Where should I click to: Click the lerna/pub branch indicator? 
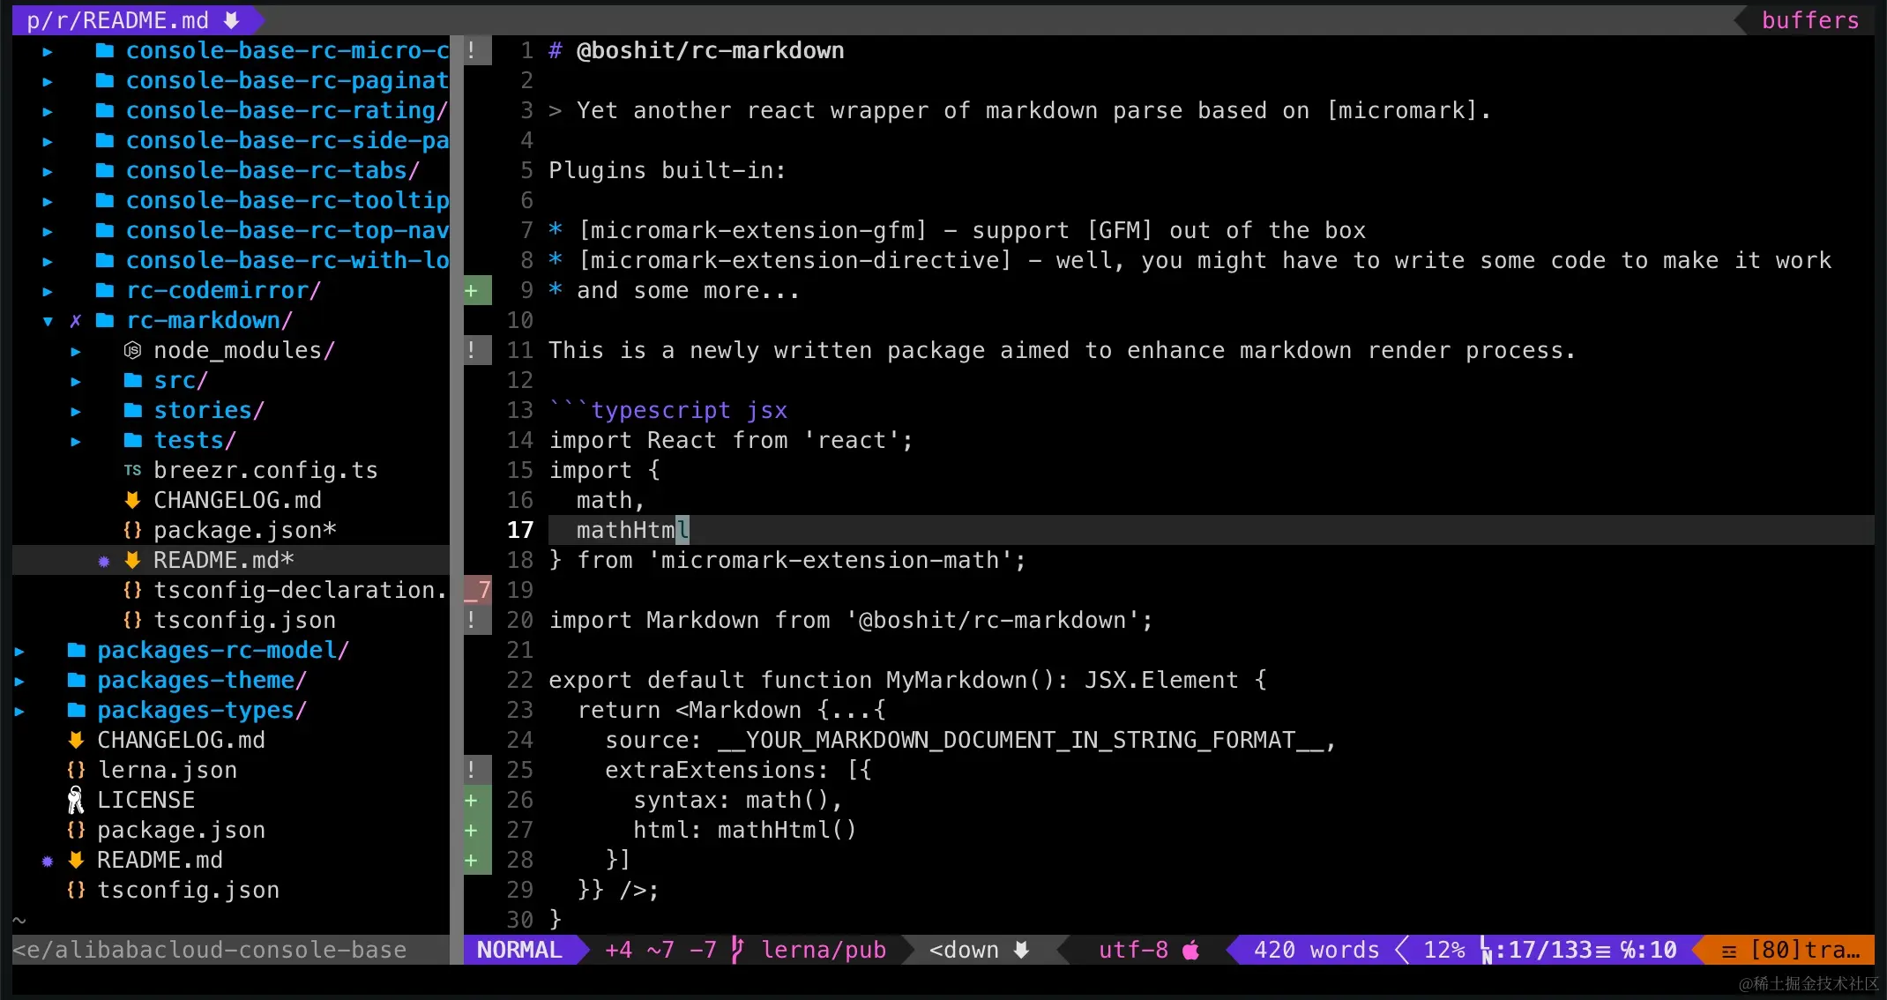click(823, 950)
